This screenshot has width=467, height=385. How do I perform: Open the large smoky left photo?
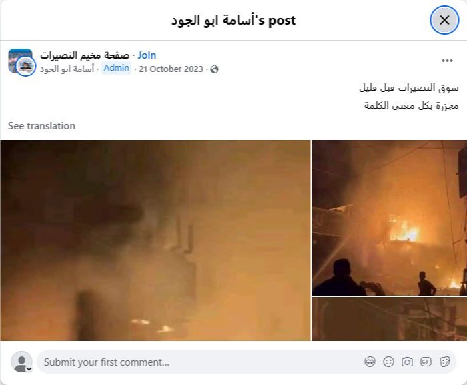click(155, 240)
